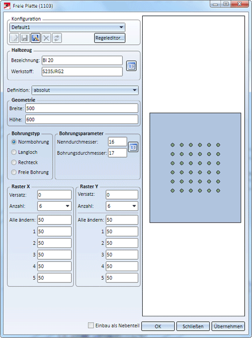
Task: Click the delete configuration X icon
Action: pos(46,38)
